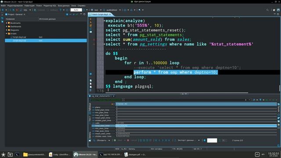Screen dimensions: 281x158
Task: Click the Rollback toolbar button
Action: [x=52, y=10]
